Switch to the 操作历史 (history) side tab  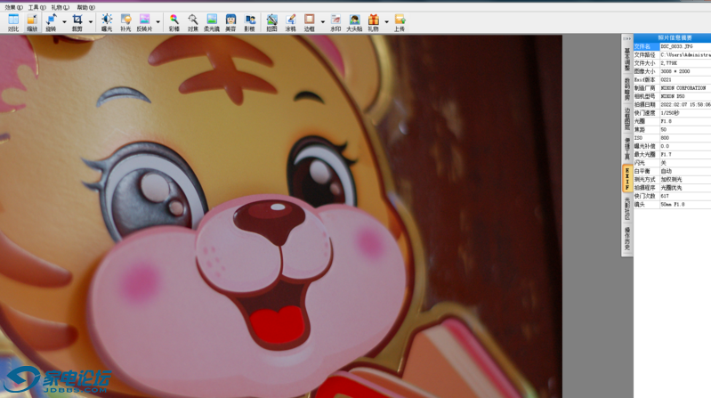coord(626,239)
